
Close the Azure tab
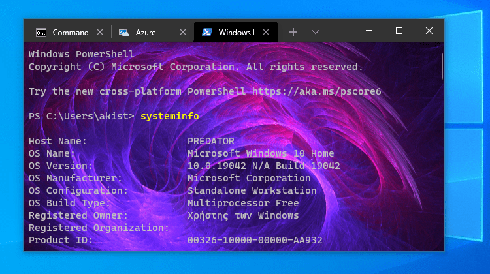point(182,32)
